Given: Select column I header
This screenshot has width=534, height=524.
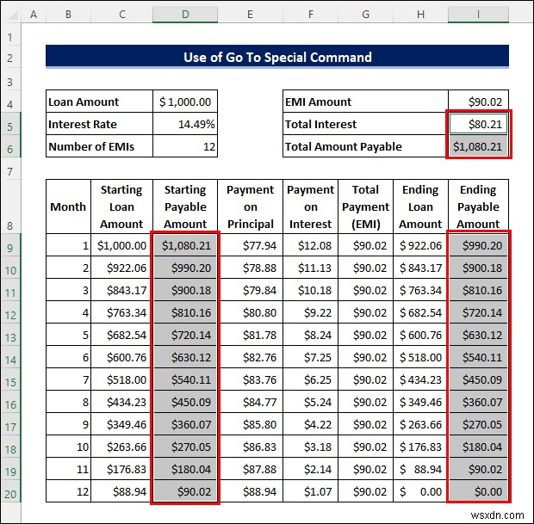Looking at the screenshot, I should (478, 15).
